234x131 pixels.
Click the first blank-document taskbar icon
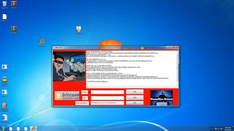click(11, 128)
